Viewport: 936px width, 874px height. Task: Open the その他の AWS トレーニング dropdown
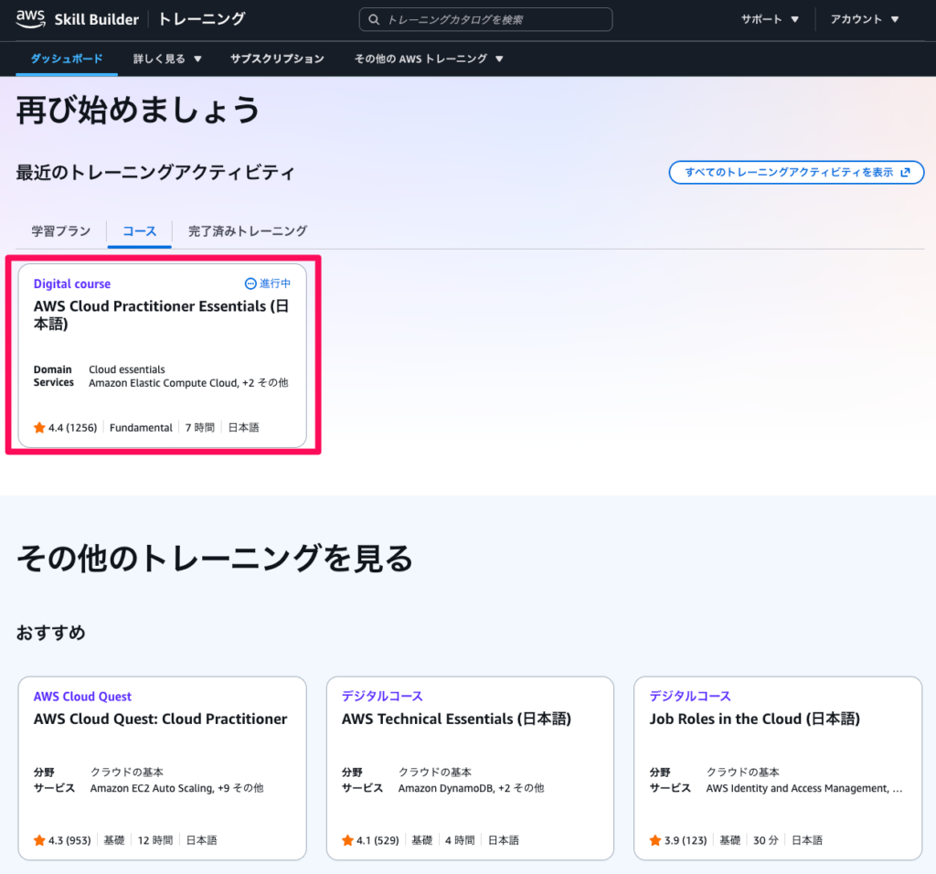pyautogui.click(x=429, y=59)
